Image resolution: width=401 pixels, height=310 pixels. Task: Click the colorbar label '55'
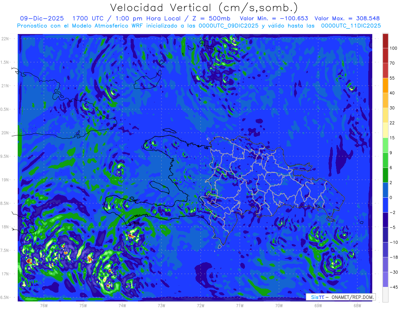[392, 78]
